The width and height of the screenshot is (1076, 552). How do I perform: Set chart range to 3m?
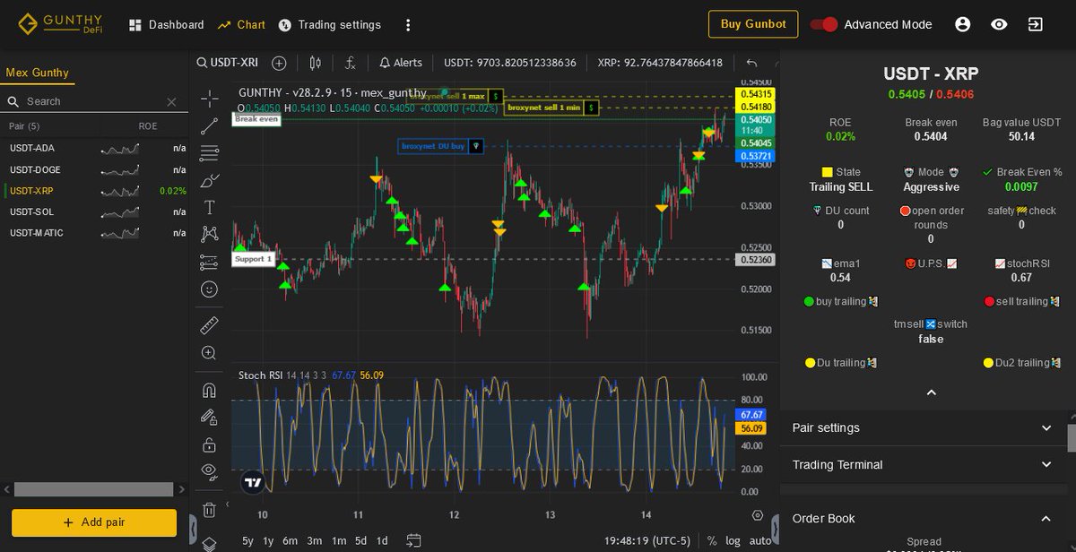tap(314, 540)
